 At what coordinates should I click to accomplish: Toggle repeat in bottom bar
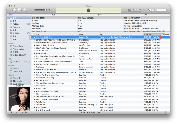[22, 112]
